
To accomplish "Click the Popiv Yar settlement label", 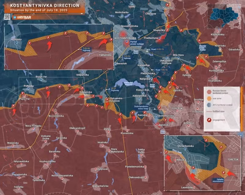I will [24, 99].
